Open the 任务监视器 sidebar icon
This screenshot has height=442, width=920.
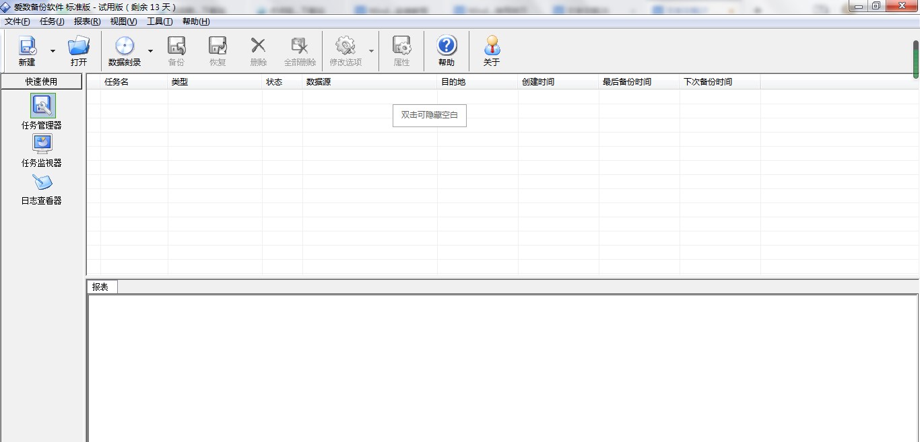point(42,144)
